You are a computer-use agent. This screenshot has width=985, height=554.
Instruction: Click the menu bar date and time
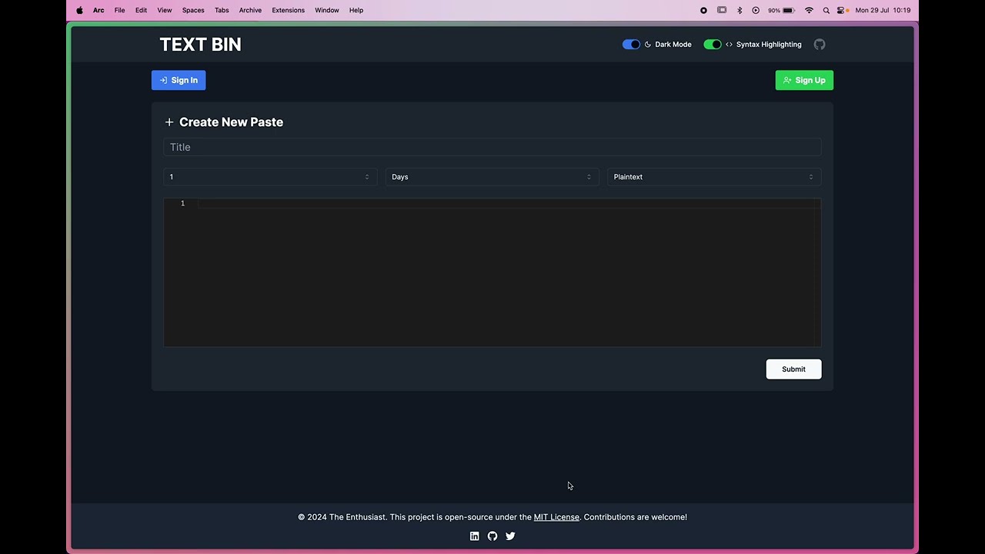coord(883,10)
